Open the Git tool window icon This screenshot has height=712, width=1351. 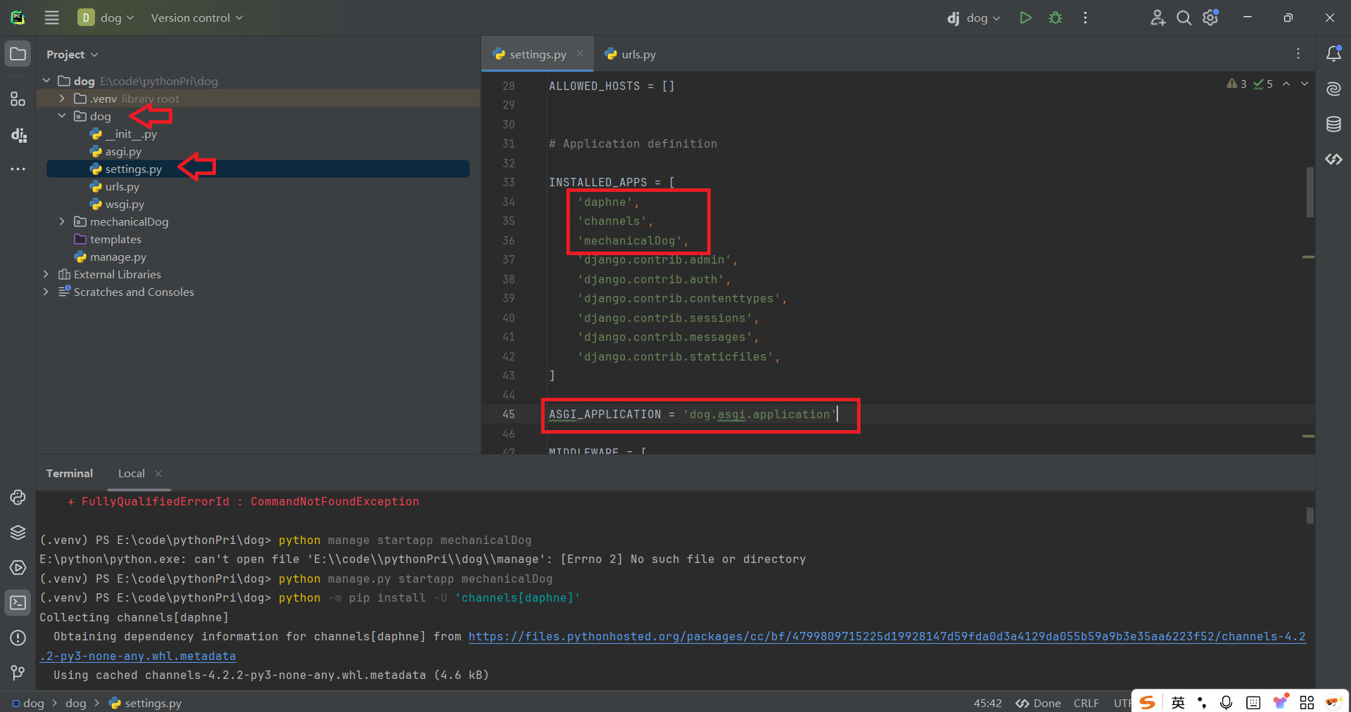tap(18, 673)
